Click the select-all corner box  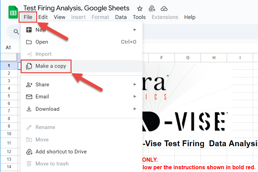click(x=9, y=57)
